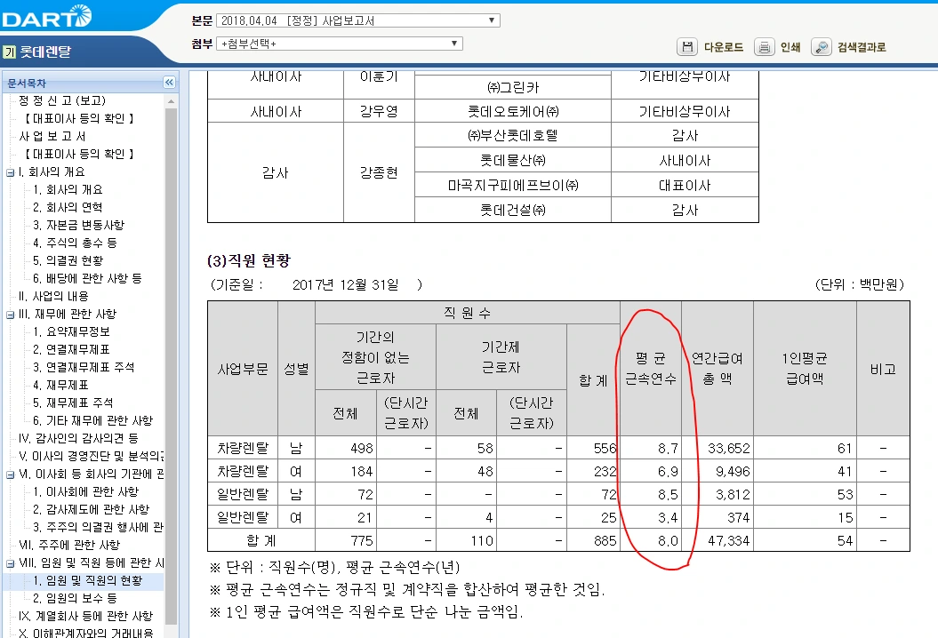Click the 검색결과로 button
938x638 pixels.
tap(862, 47)
